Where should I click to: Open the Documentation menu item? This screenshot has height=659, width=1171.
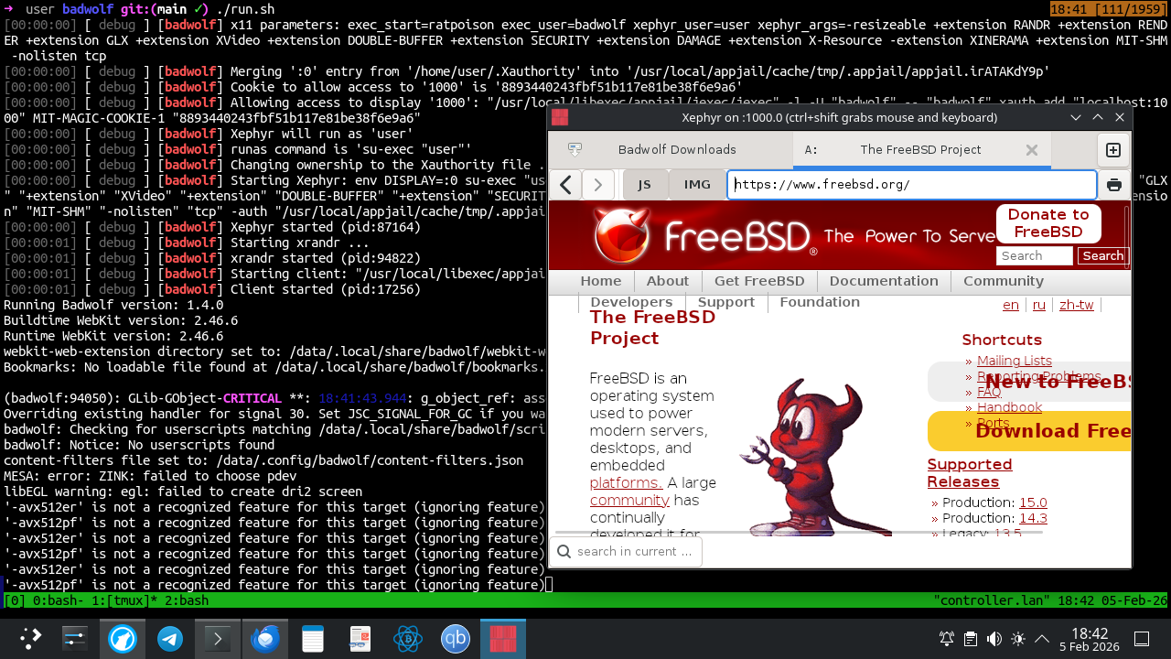click(884, 281)
